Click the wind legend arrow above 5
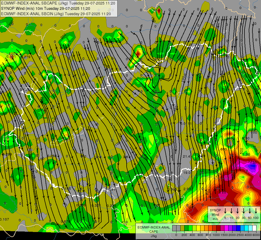261x240 pixels. click(x=225, y=211)
